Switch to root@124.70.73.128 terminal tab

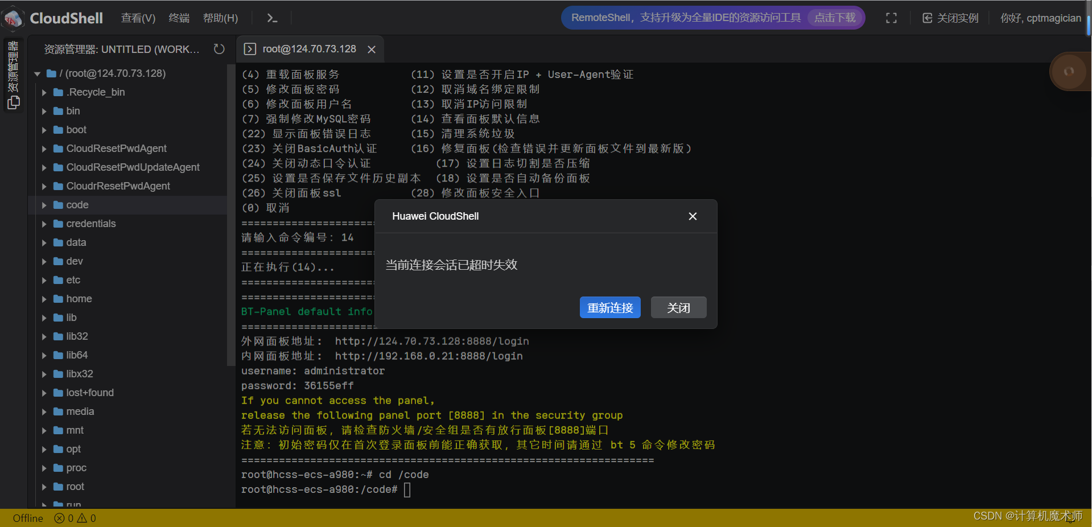point(309,50)
